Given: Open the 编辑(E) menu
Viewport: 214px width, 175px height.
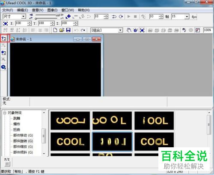Looking at the screenshot, I should pos(22,10).
